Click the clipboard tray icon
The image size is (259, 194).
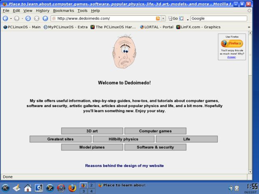tap(237, 188)
